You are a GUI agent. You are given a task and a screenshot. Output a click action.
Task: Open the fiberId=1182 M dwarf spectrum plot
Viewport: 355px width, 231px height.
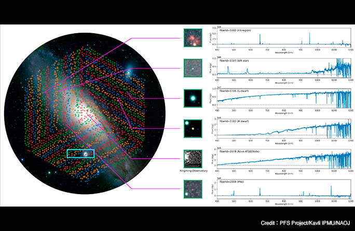coord(283,128)
